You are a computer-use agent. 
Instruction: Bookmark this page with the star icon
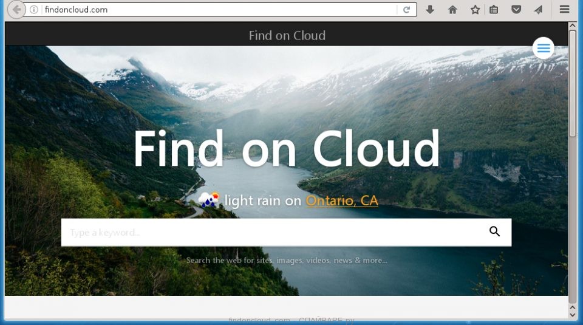click(475, 10)
